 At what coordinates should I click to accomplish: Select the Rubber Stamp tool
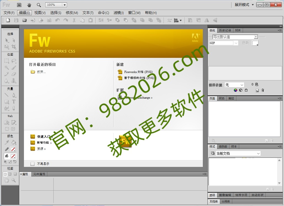tap(14, 81)
